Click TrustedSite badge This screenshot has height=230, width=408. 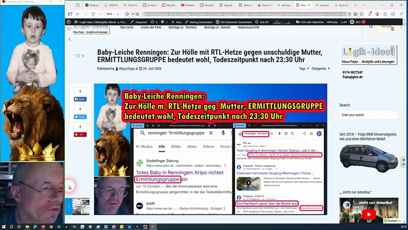click(392, 221)
